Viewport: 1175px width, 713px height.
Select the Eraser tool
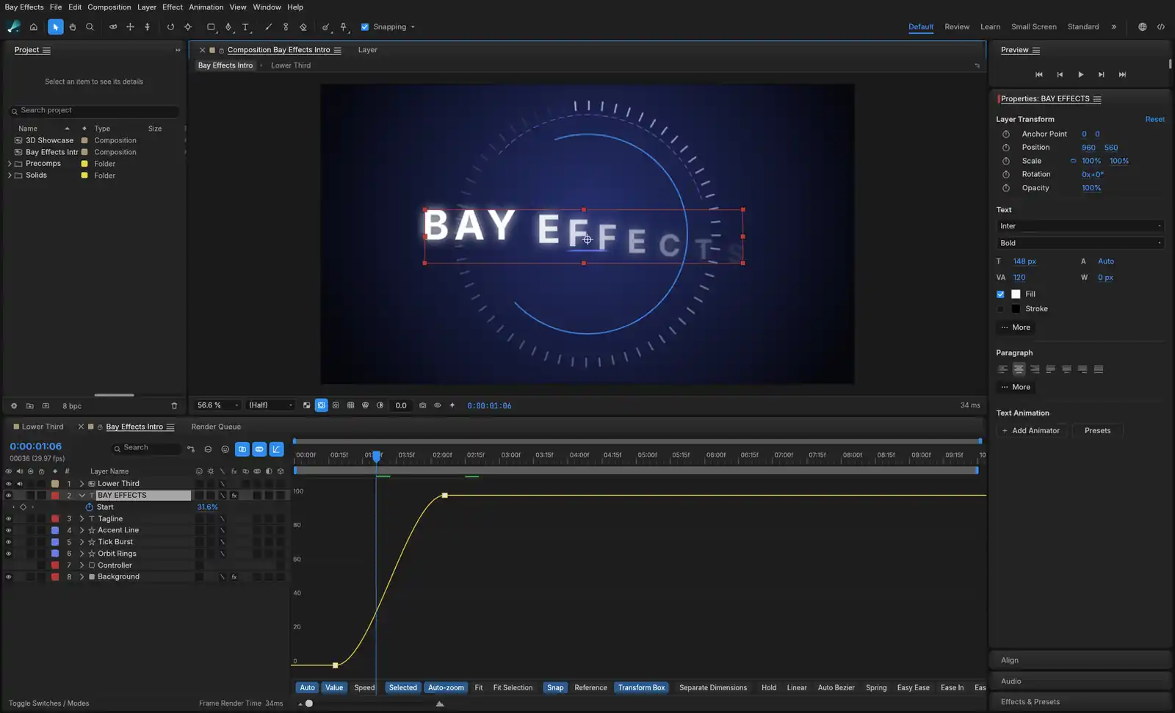[x=303, y=27]
